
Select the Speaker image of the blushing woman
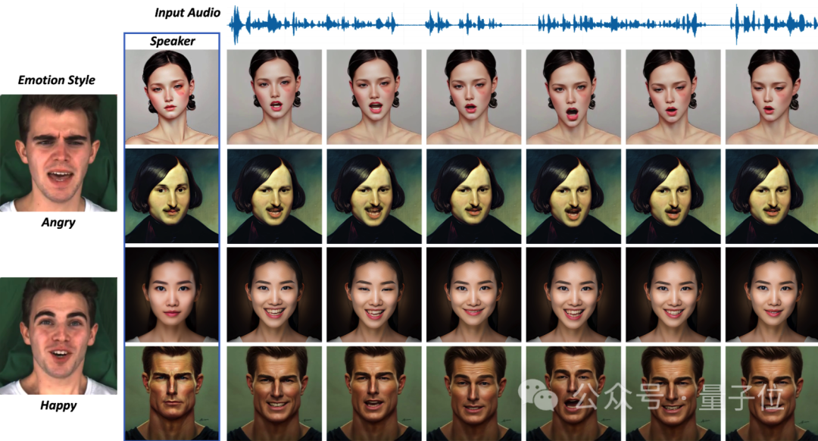pos(172,97)
